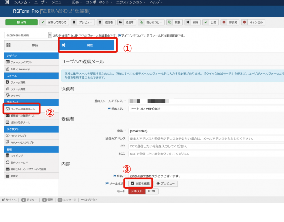Open 計算式 in sidebar
Viewport: 284px width, 222px height.
(32, 176)
